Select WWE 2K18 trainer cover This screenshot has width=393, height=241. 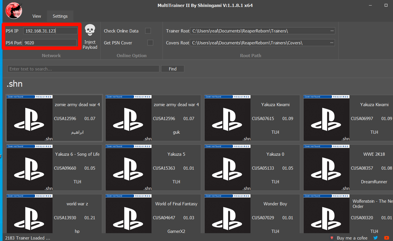point(327,168)
